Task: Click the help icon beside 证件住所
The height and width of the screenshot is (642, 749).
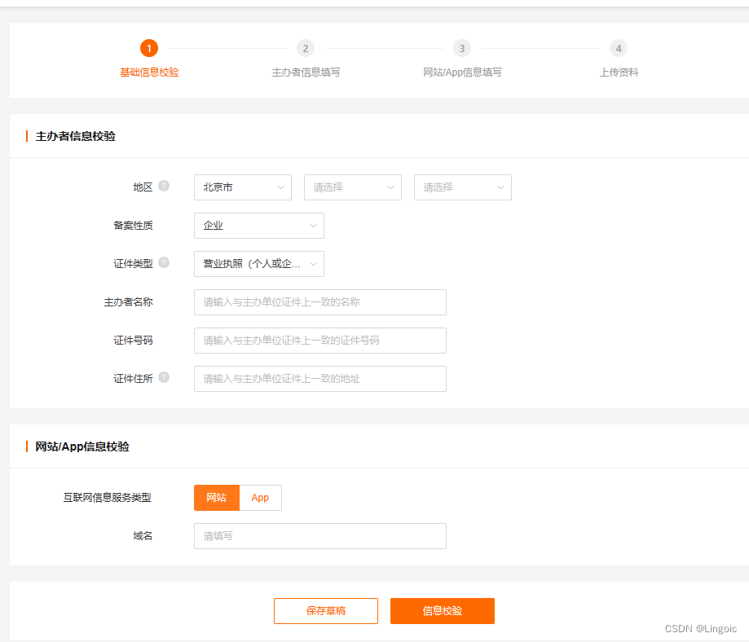Action: click(x=163, y=376)
